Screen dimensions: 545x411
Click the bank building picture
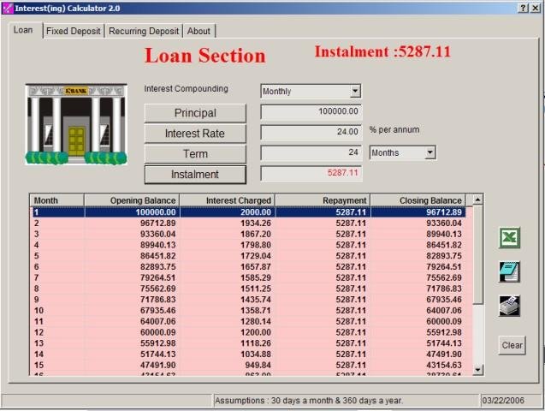[76, 123]
